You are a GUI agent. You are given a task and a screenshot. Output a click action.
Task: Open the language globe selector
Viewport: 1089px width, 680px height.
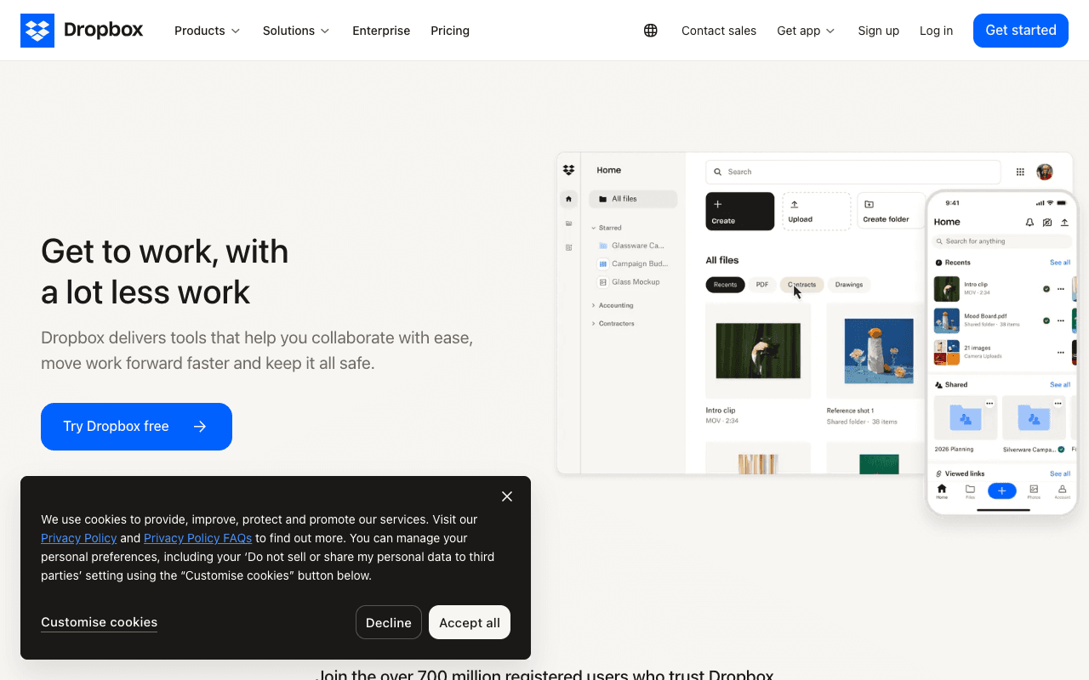650,30
